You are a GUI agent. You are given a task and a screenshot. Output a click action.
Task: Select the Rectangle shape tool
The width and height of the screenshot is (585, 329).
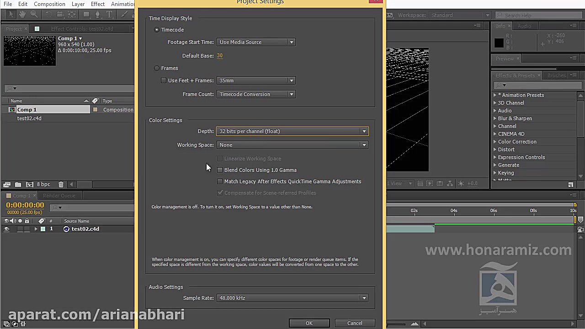[x=86, y=15]
